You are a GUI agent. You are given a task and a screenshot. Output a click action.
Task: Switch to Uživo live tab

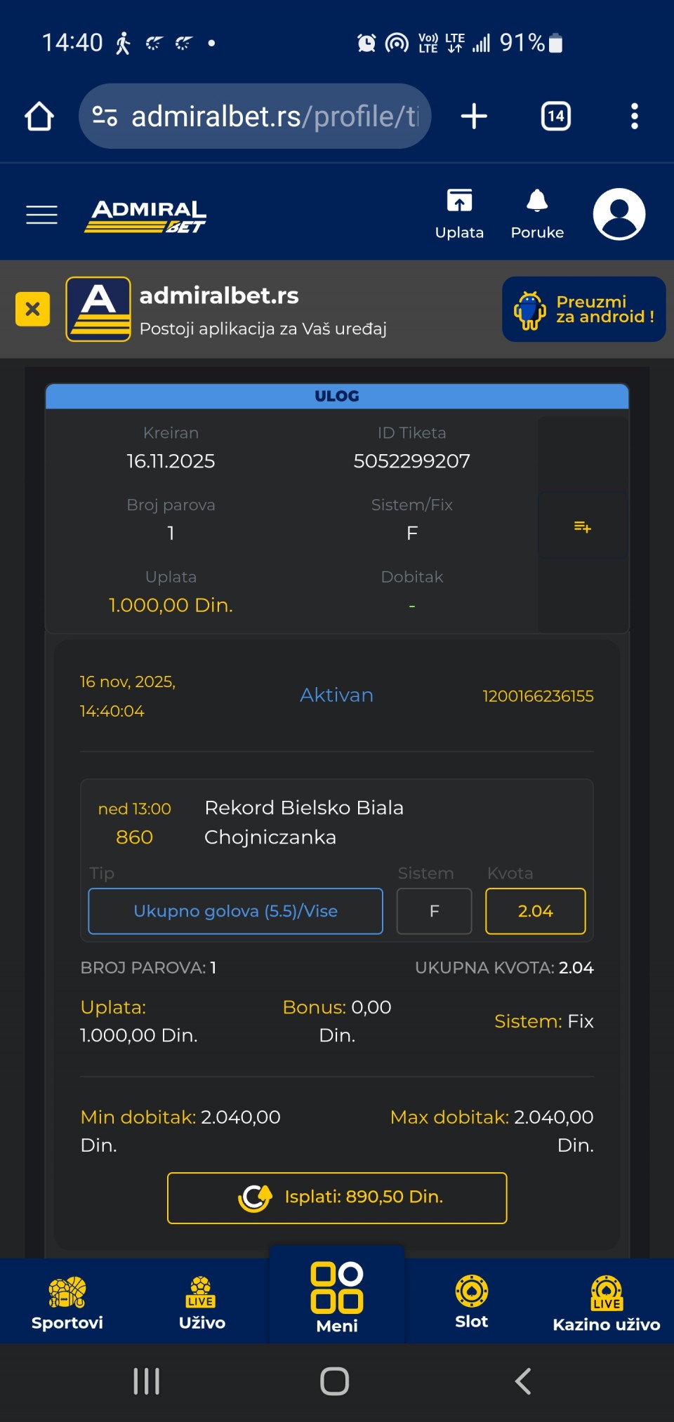point(202,1303)
